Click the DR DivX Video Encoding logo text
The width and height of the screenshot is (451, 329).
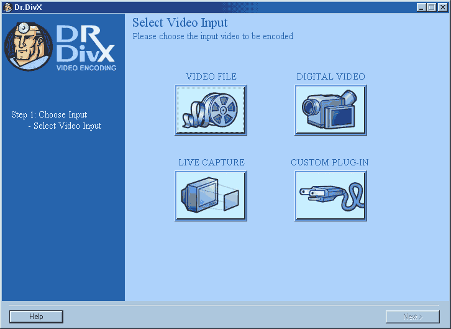point(86,48)
